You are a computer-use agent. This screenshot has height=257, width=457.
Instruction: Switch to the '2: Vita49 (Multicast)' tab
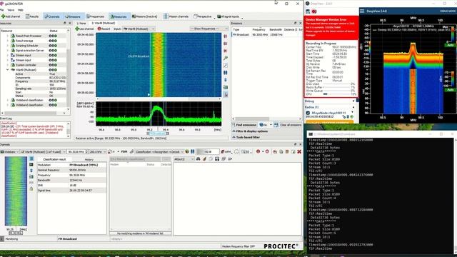point(103,23)
